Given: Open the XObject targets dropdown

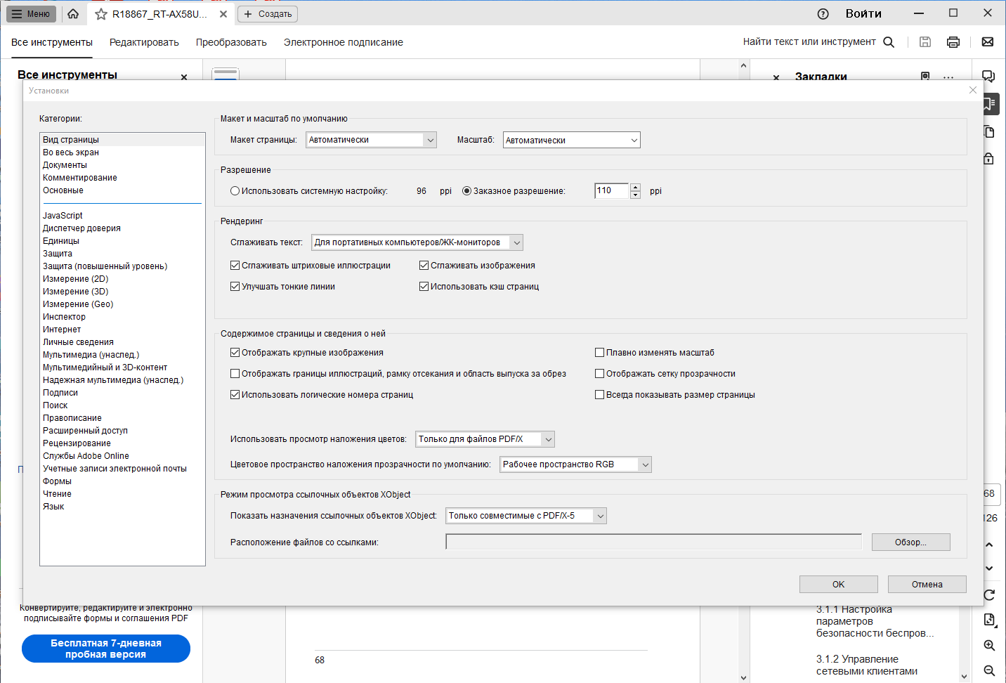Looking at the screenshot, I should pyautogui.click(x=526, y=516).
